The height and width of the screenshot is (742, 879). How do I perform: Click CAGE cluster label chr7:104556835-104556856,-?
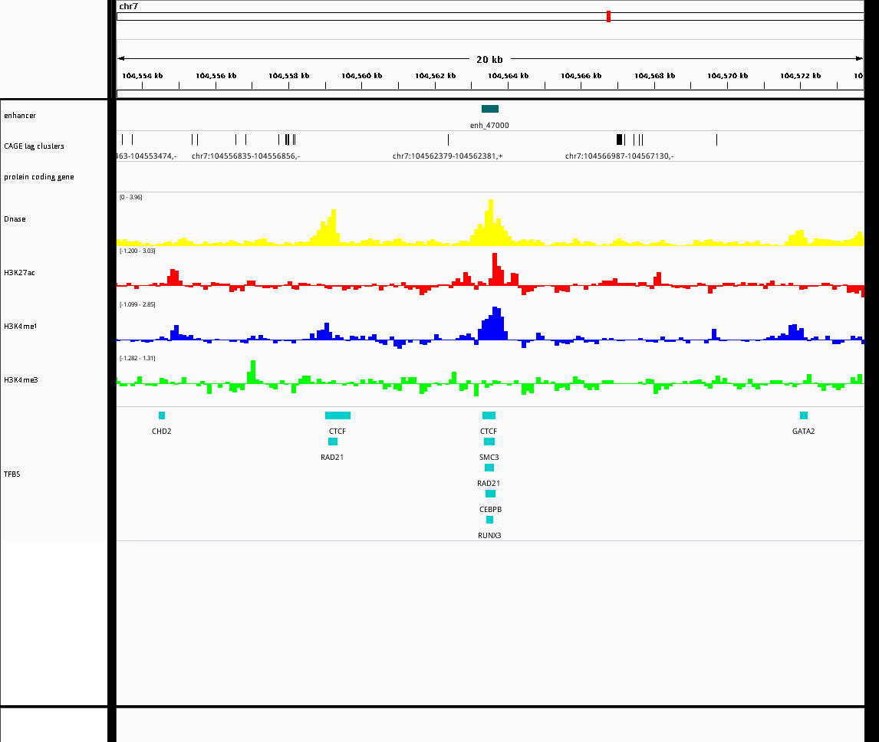pyautogui.click(x=245, y=156)
